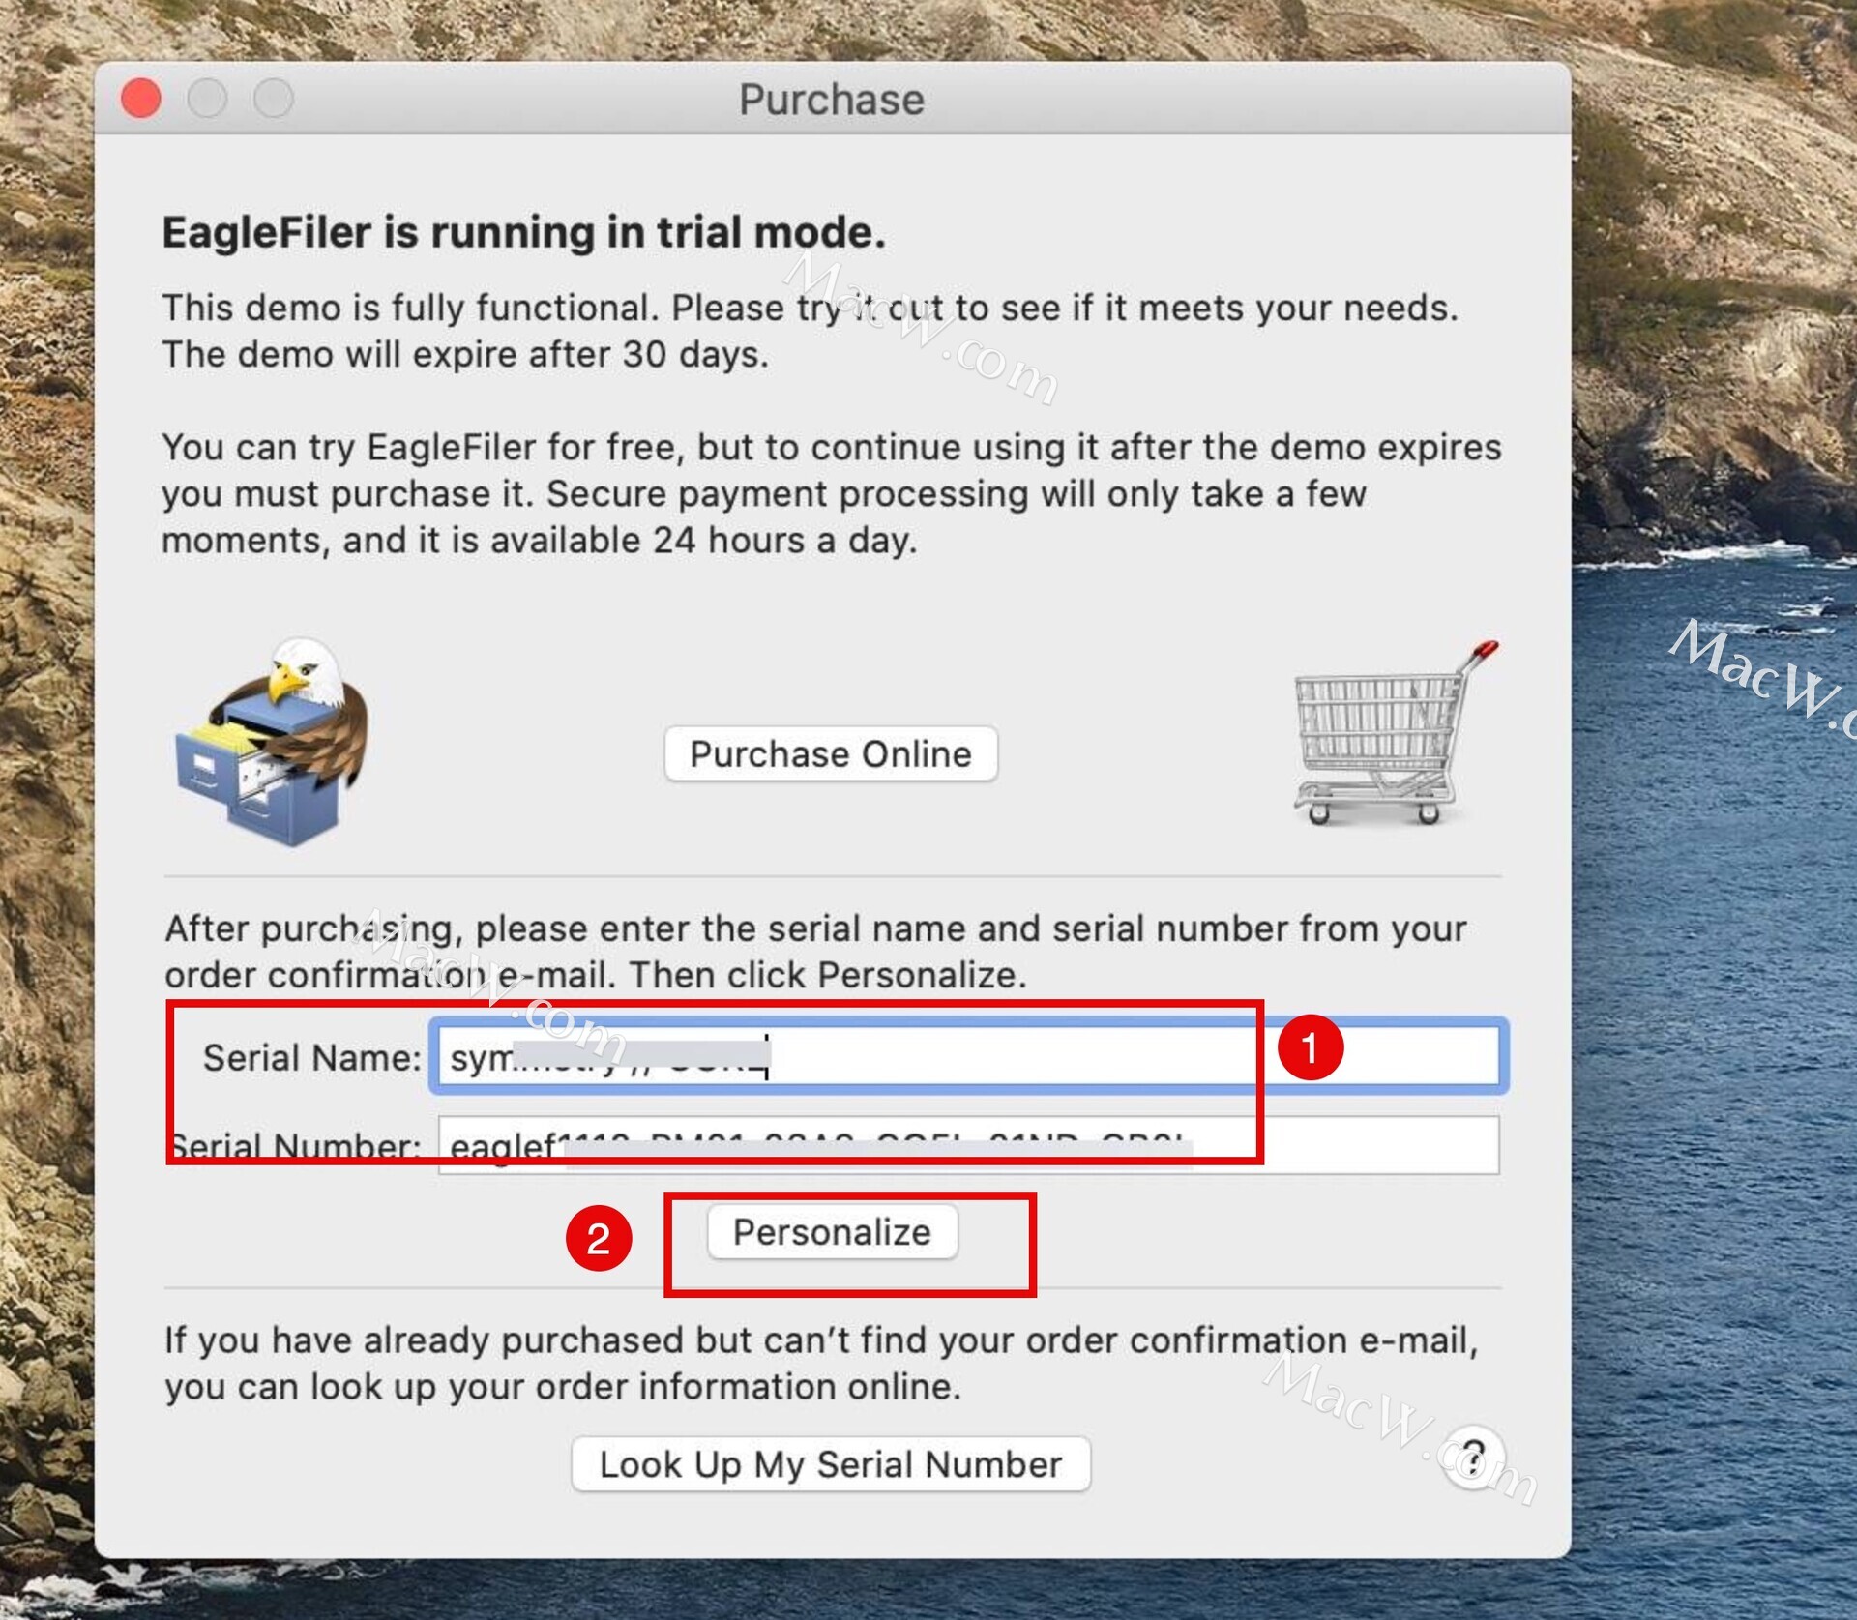Click the Purchase window title bar text
Screen dimensions: 1857x1620
pyautogui.click(x=831, y=100)
